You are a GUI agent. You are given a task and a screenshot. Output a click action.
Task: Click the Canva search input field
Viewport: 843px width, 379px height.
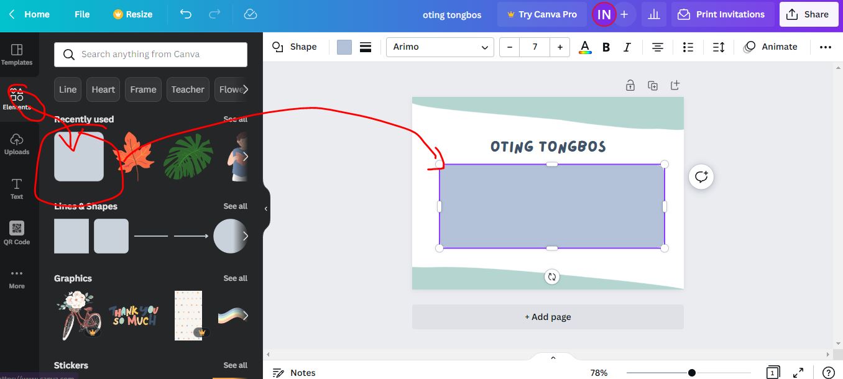150,55
